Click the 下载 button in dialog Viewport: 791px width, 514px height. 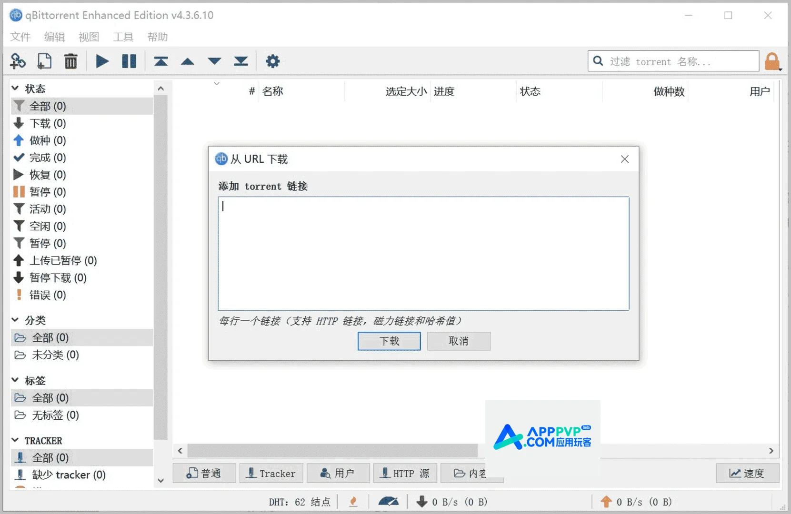coord(389,341)
